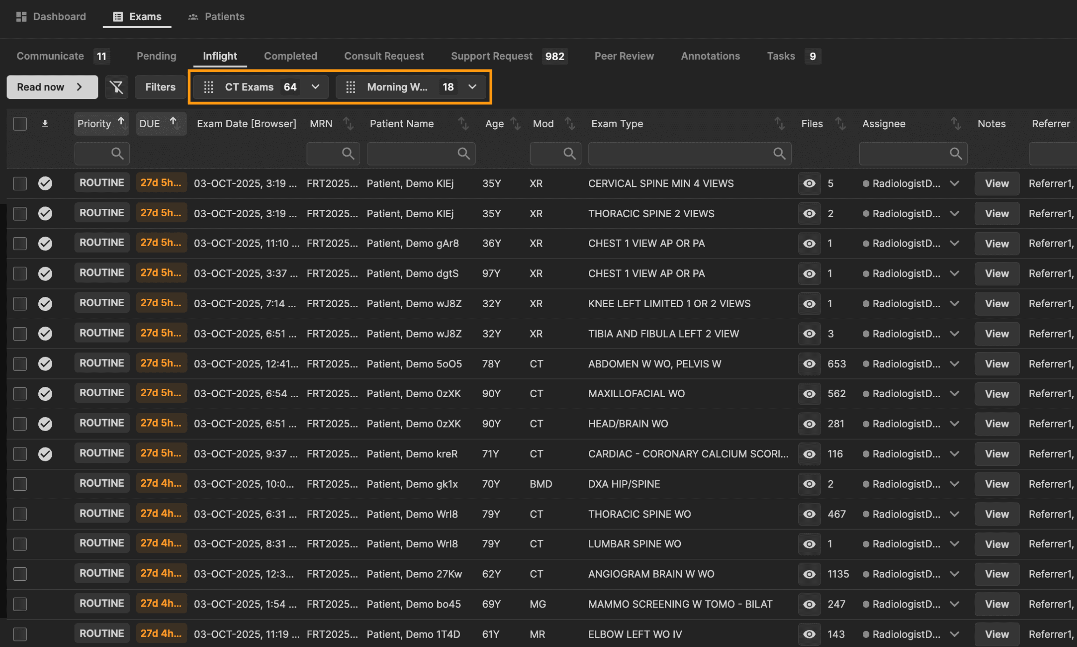Click eye icon for HEAD/BRAIN WO exam

point(809,424)
